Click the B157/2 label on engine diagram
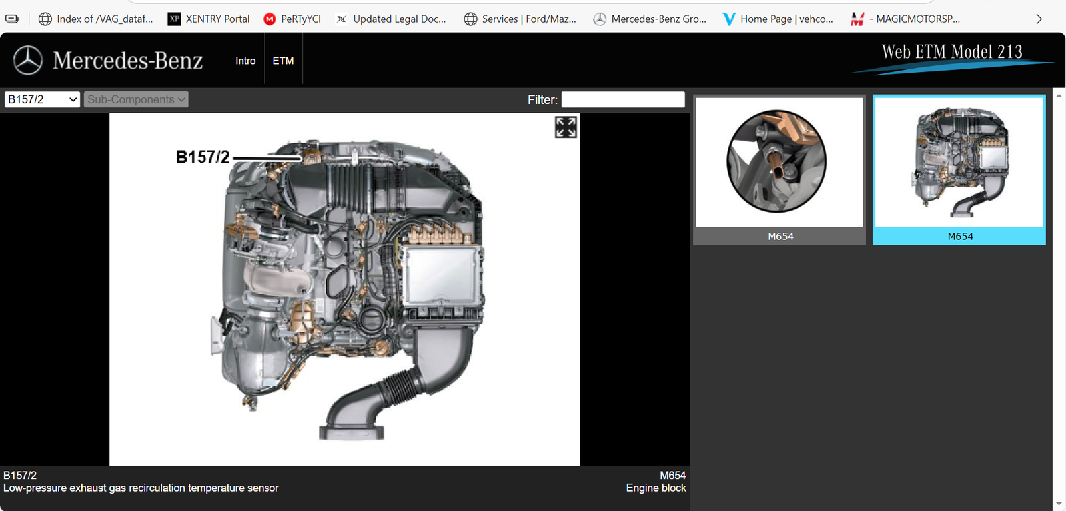This screenshot has height=511, width=1066. coord(202,157)
